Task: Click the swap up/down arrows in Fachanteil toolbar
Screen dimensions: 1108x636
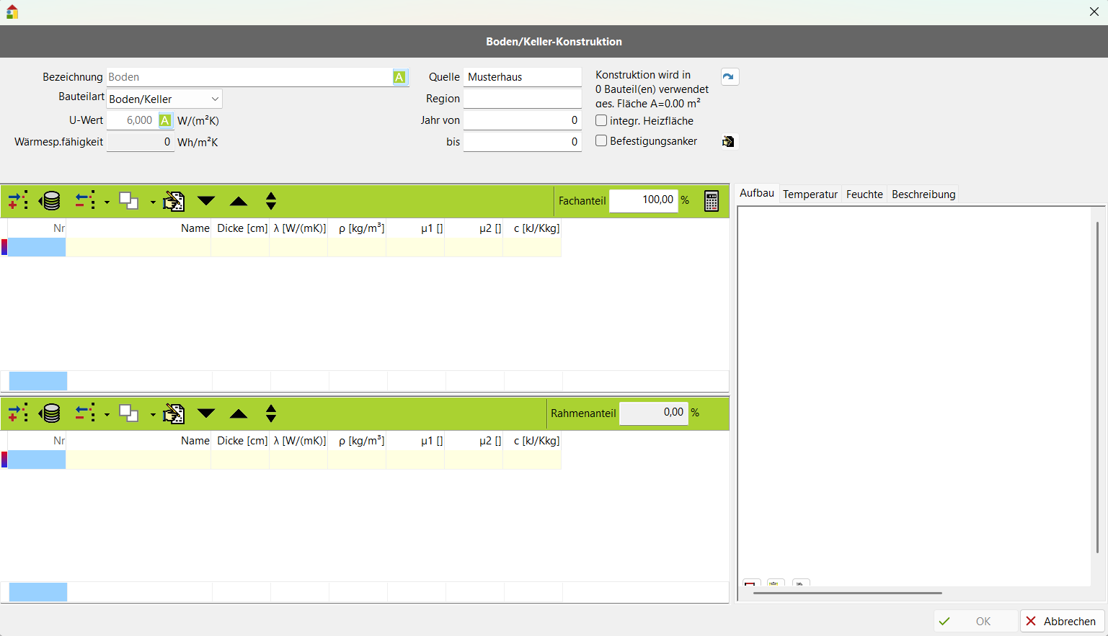Action: (x=271, y=200)
